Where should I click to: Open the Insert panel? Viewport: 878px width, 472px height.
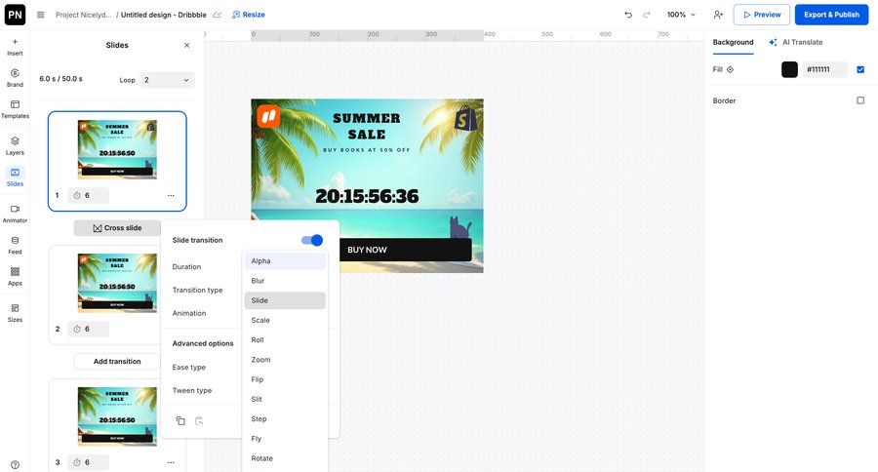15,47
